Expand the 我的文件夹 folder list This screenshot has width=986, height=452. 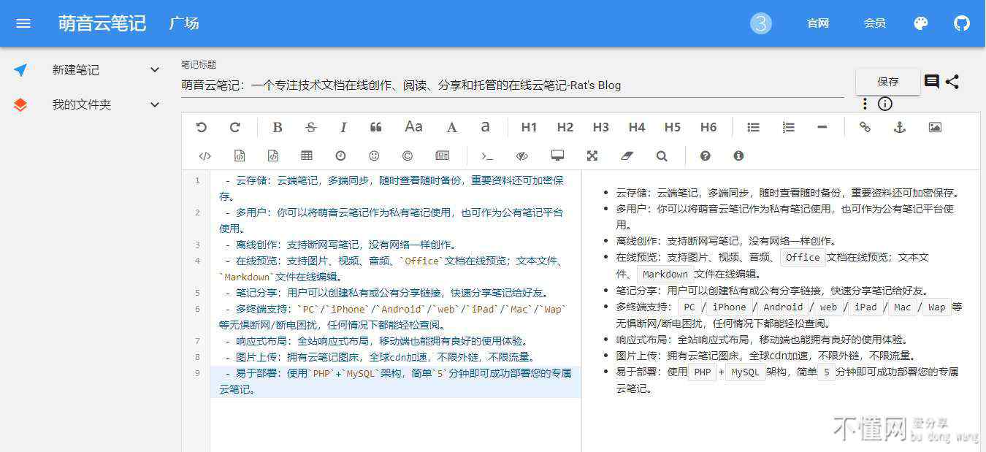pyautogui.click(x=155, y=104)
